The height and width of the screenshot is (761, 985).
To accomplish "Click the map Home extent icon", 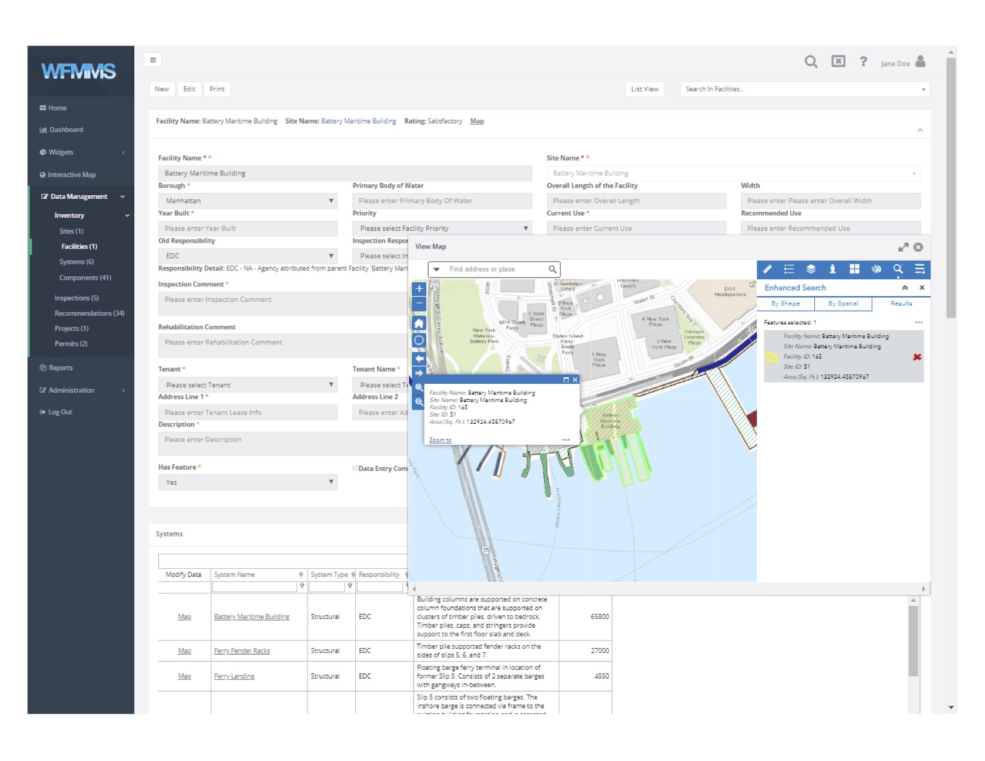I will (x=419, y=323).
